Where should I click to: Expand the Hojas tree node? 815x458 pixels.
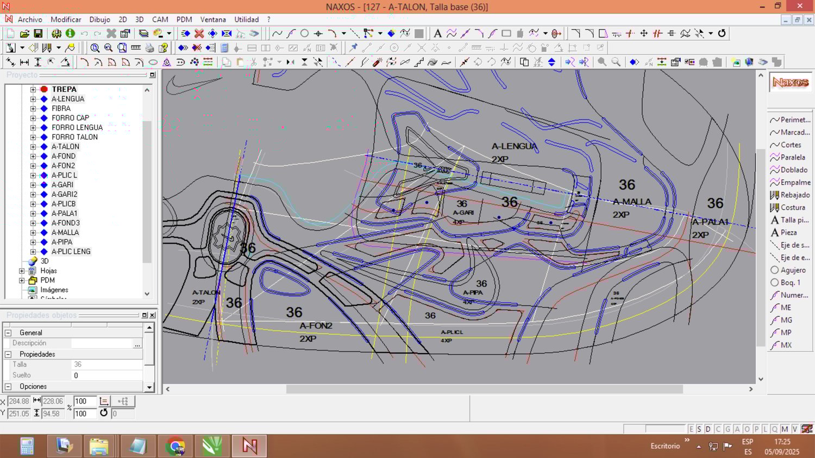point(22,271)
